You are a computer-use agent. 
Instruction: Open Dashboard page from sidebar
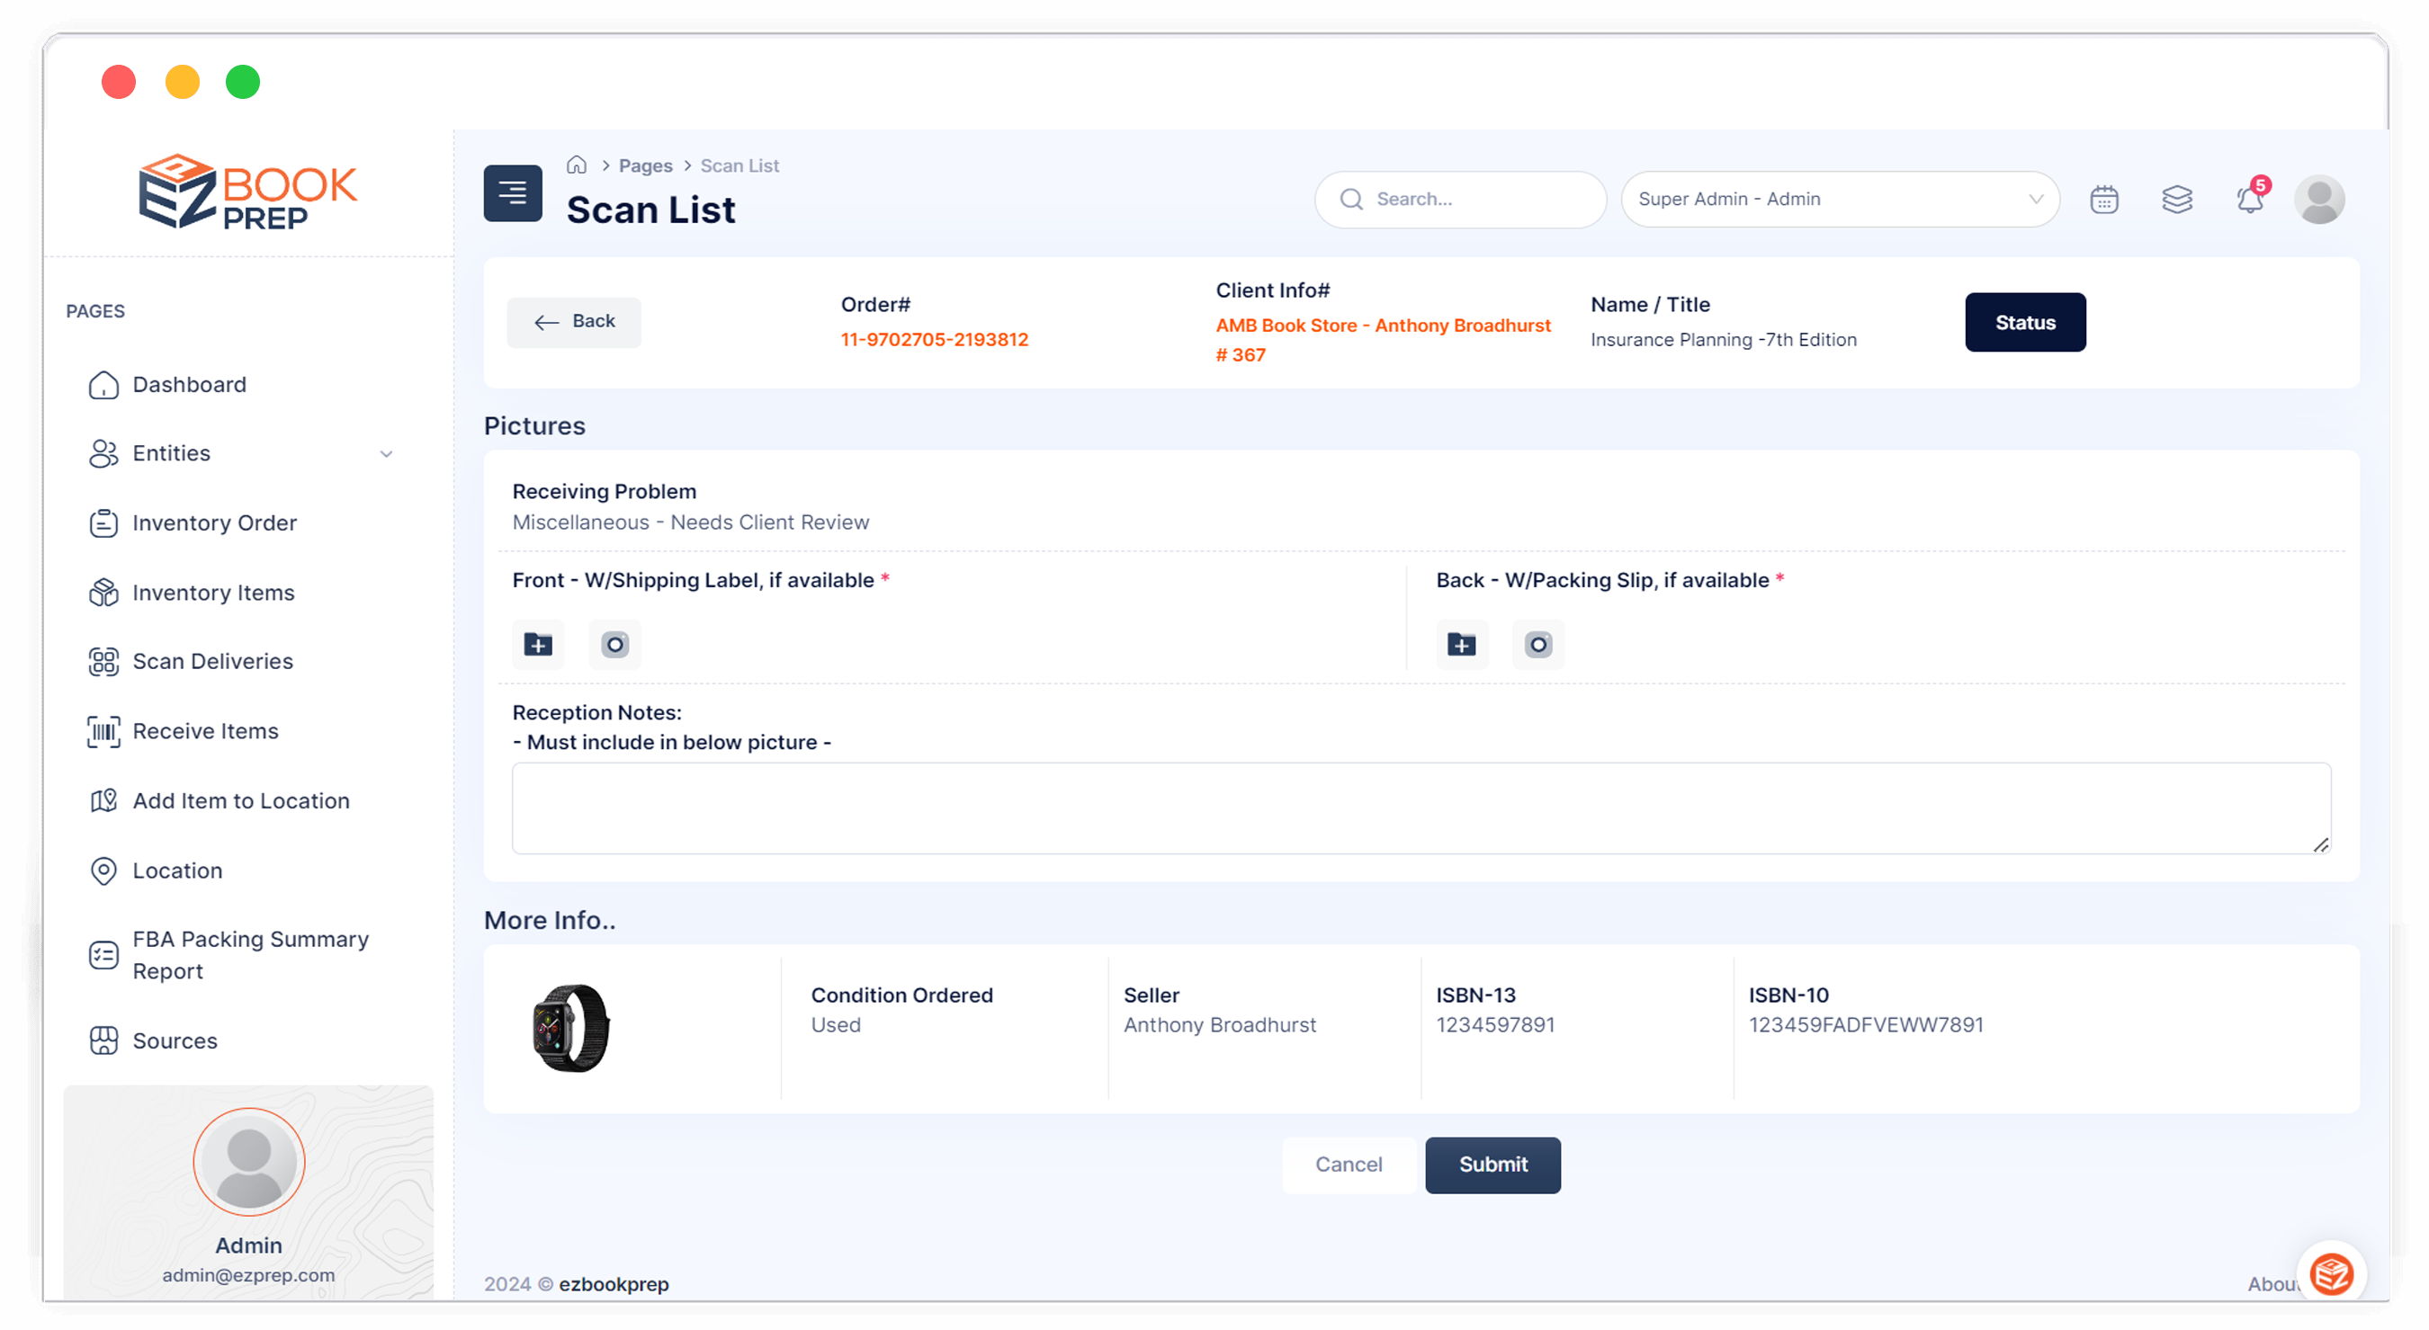pyautogui.click(x=189, y=385)
